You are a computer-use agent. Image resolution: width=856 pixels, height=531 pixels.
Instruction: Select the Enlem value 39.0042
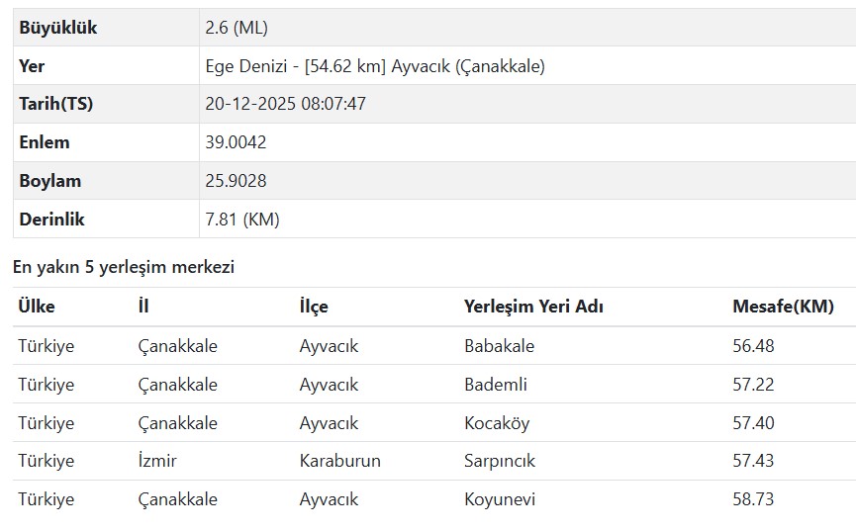coord(236,142)
